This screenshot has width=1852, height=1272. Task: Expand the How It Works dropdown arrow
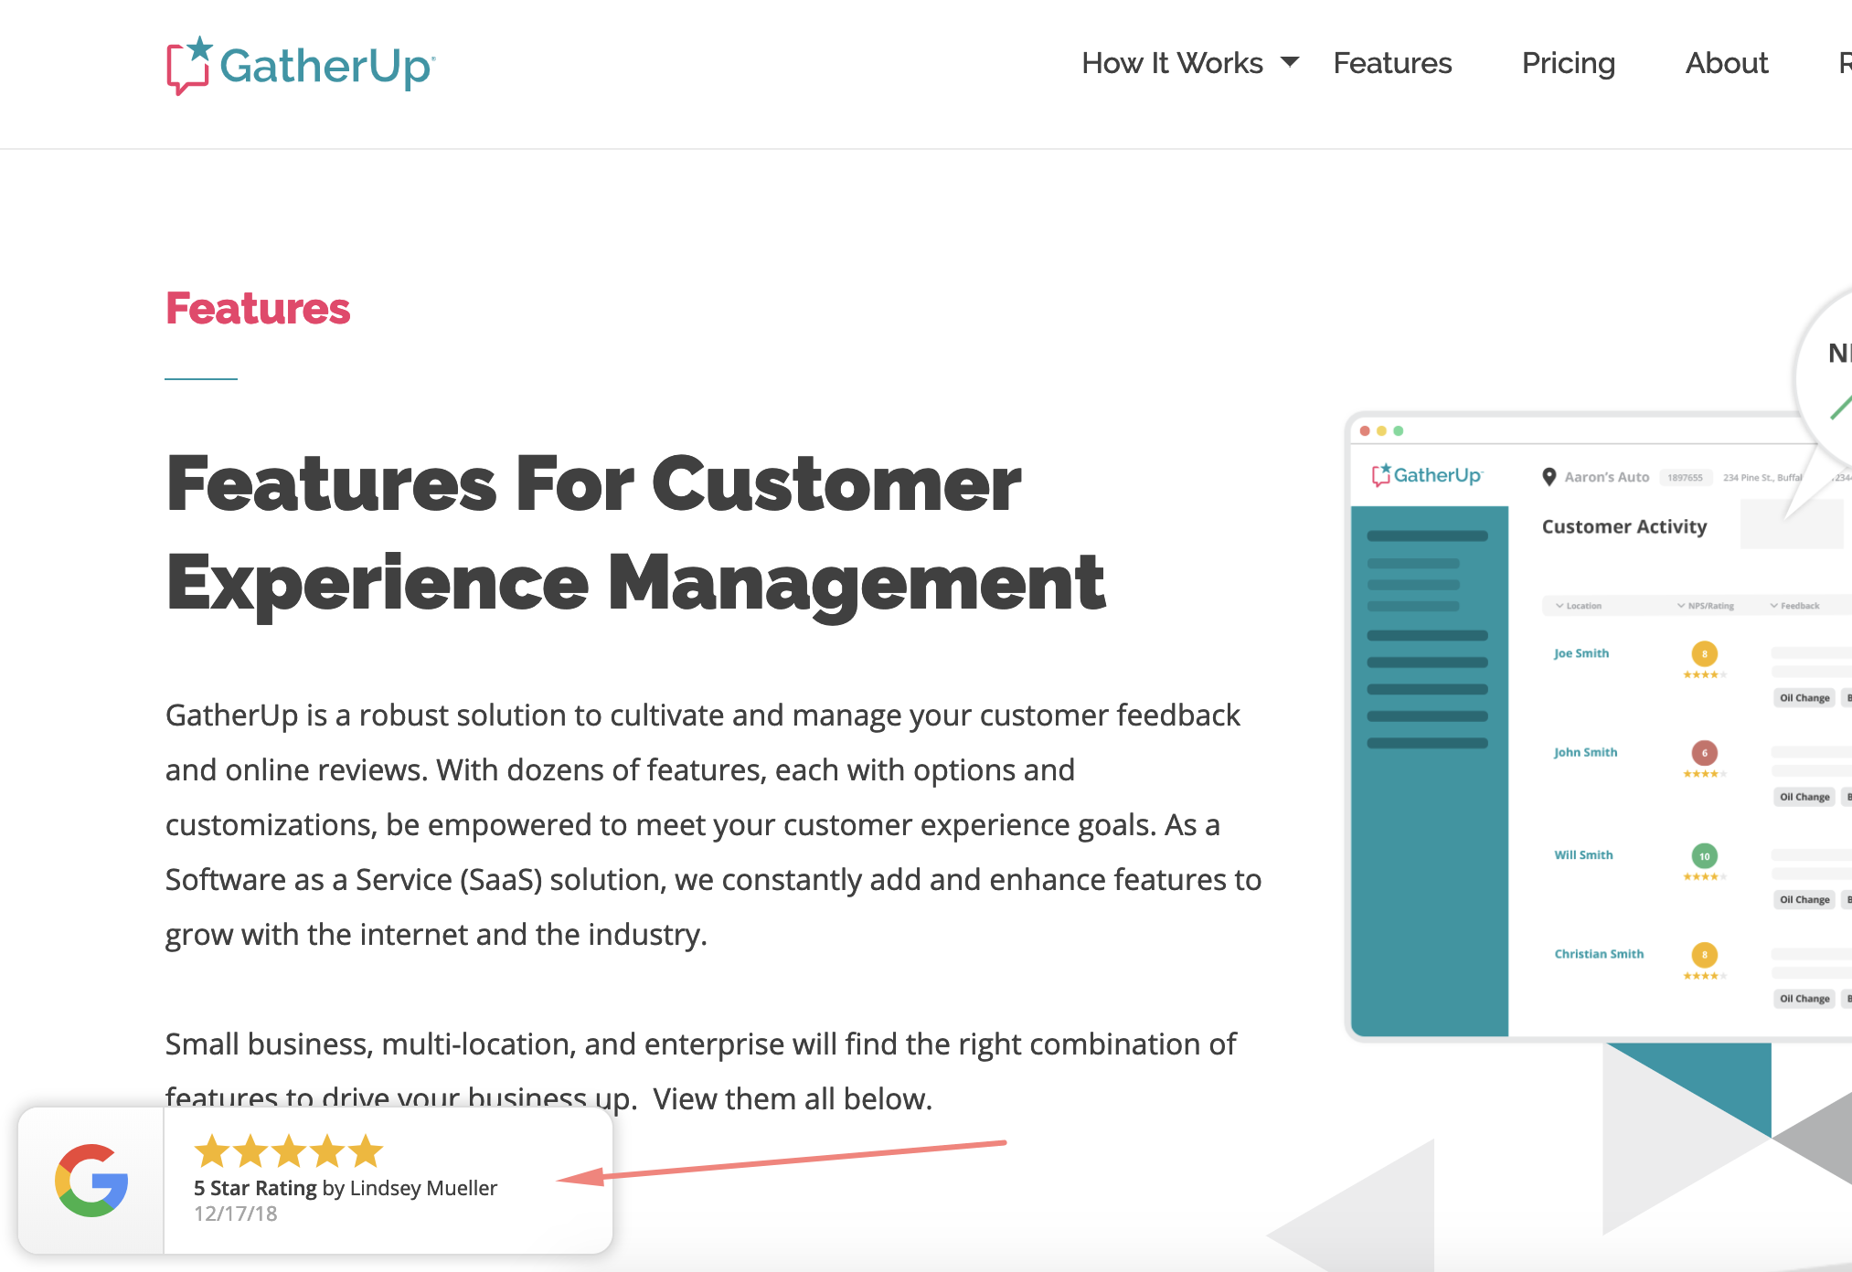tap(1290, 62)
